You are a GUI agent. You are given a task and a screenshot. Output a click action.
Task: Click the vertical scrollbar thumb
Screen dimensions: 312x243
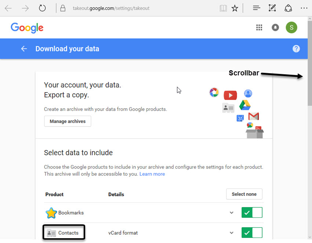pos(309,63)
